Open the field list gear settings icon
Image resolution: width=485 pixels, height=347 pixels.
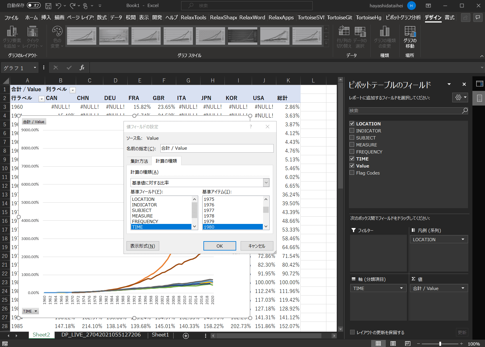click(458, 98)
